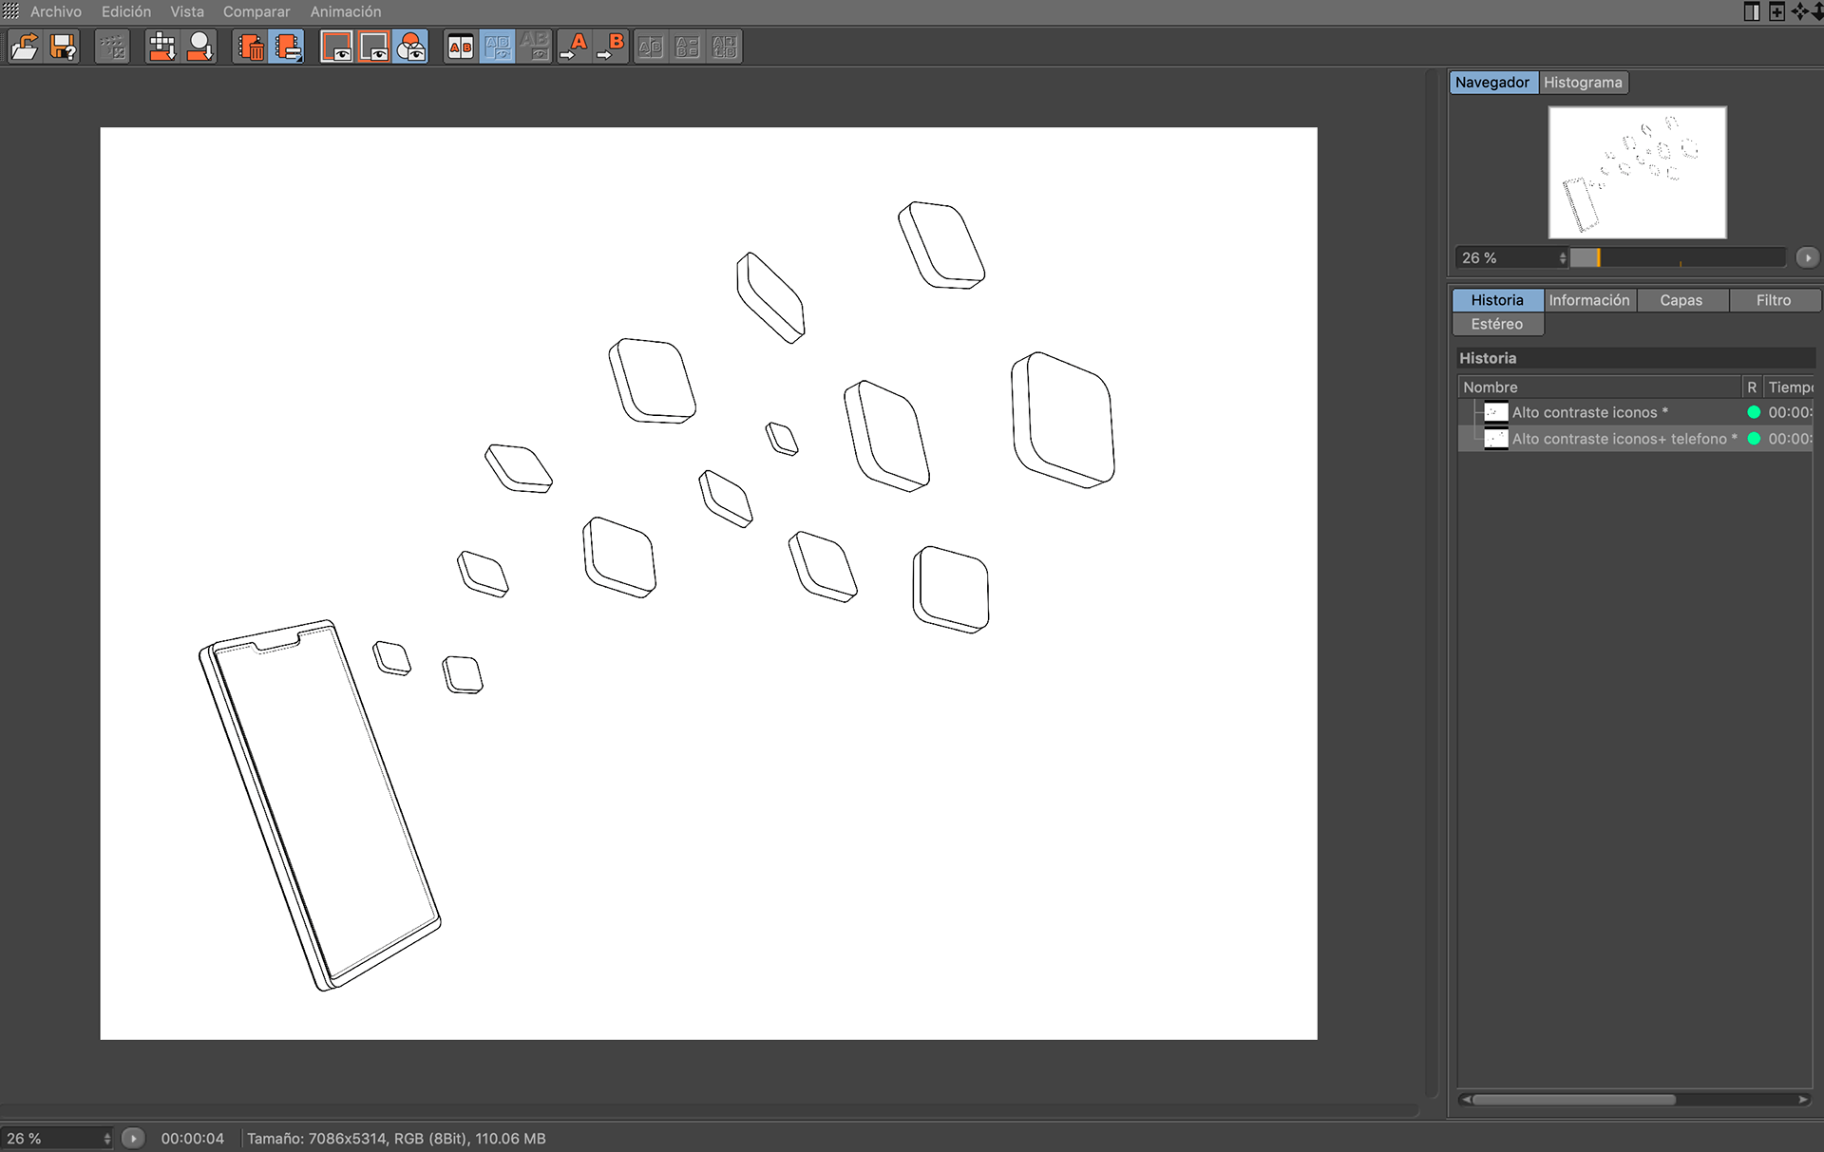The width and height of the screenshot is (1824, 1152).
Task: Select the Alto contraste iconos history entry
Action: [1585, 412]
